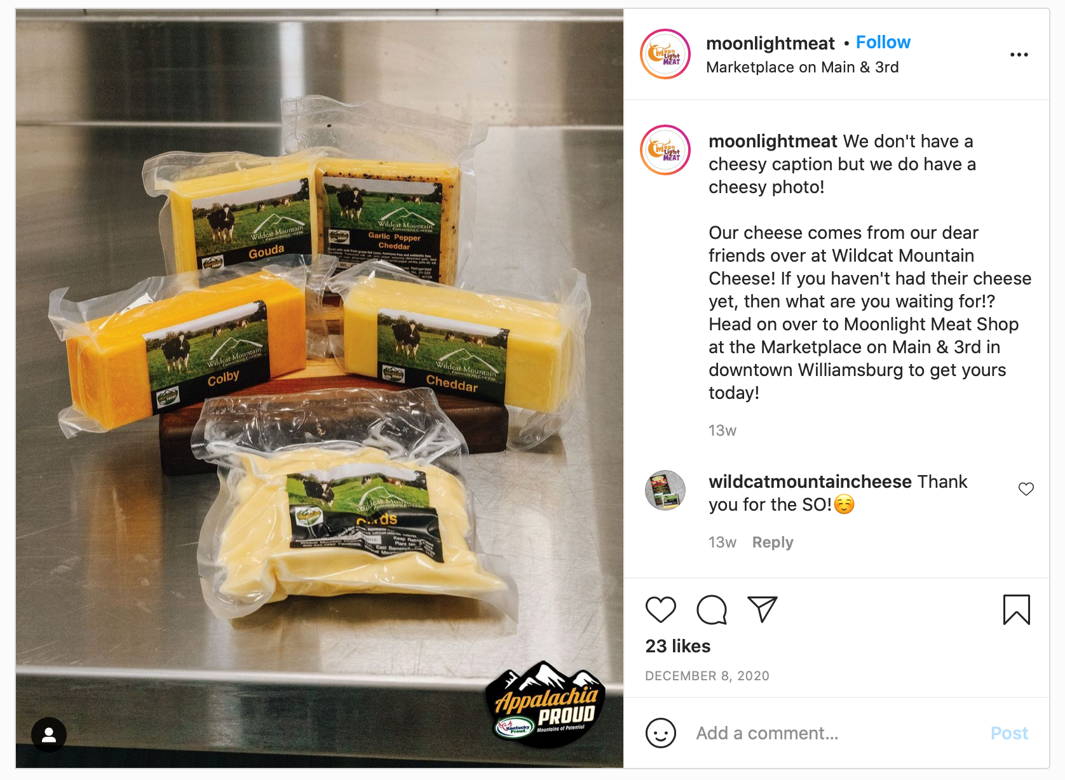Screen dimensions: 1065x780
Task: Share post via paper plane icon
Action: [763, 610]
